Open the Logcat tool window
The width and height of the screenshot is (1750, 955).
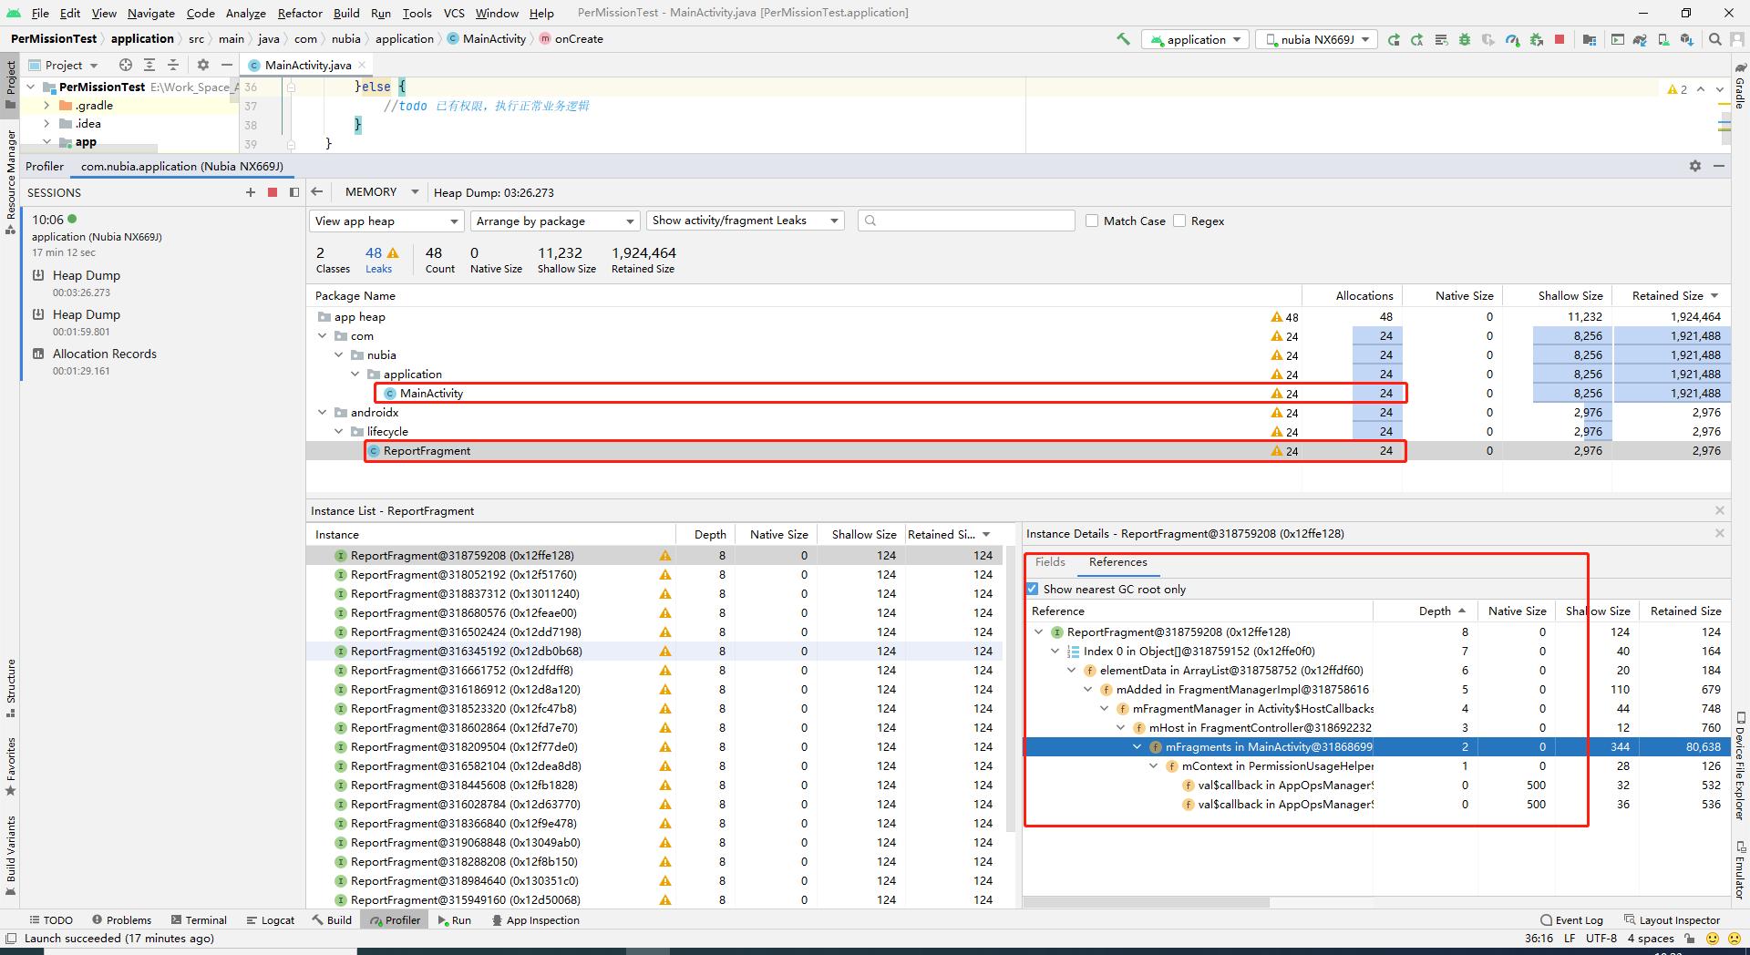click(271, 920)
